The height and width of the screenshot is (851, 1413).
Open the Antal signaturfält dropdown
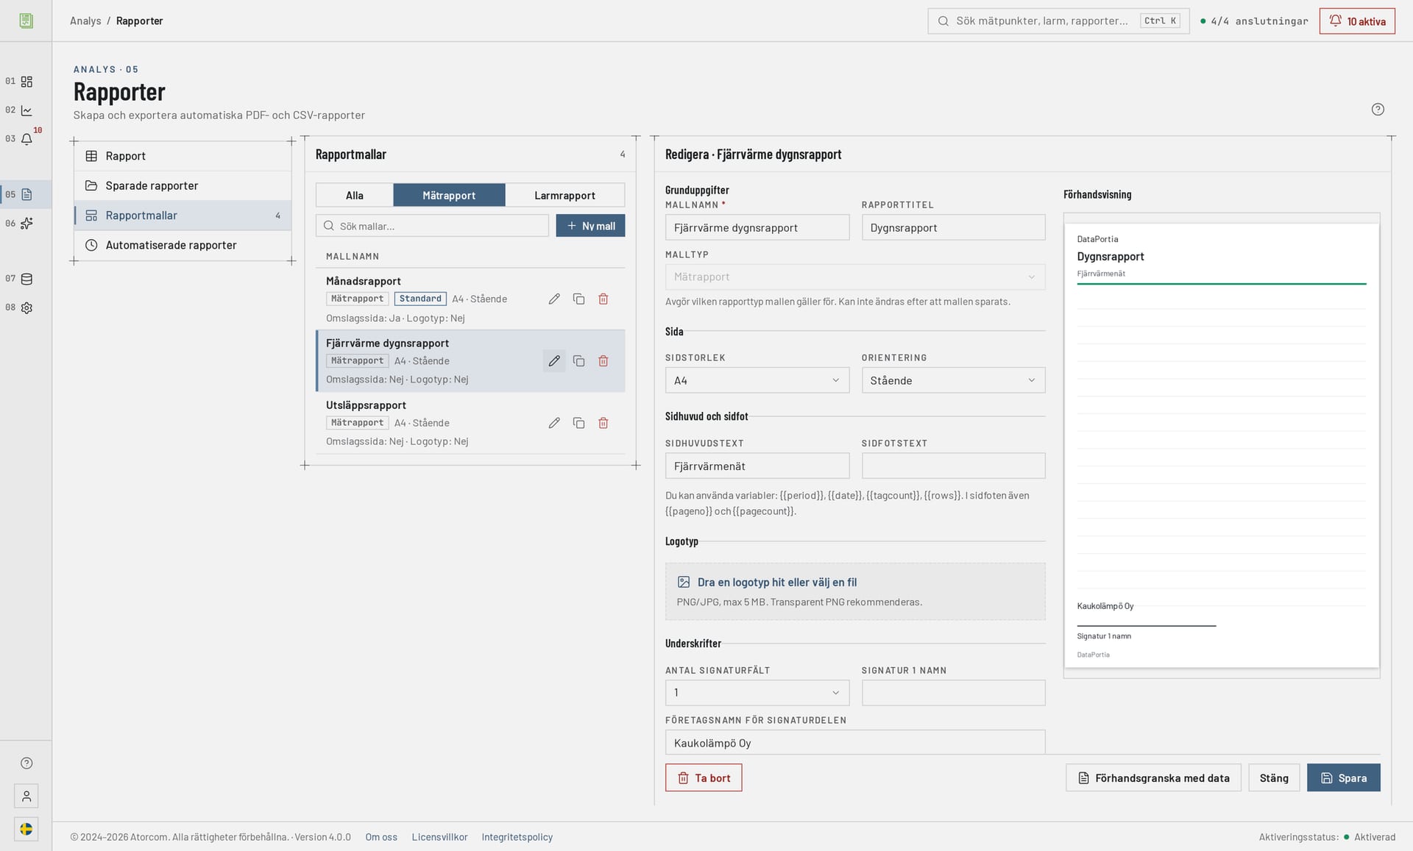(x=757, y=693)
